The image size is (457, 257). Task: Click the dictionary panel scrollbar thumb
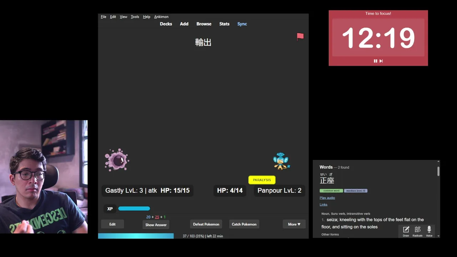(x=438, y=171)
